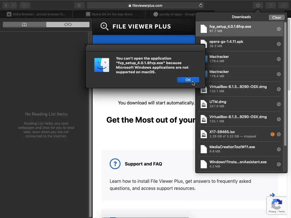Click the Share toolbar button

271,5
